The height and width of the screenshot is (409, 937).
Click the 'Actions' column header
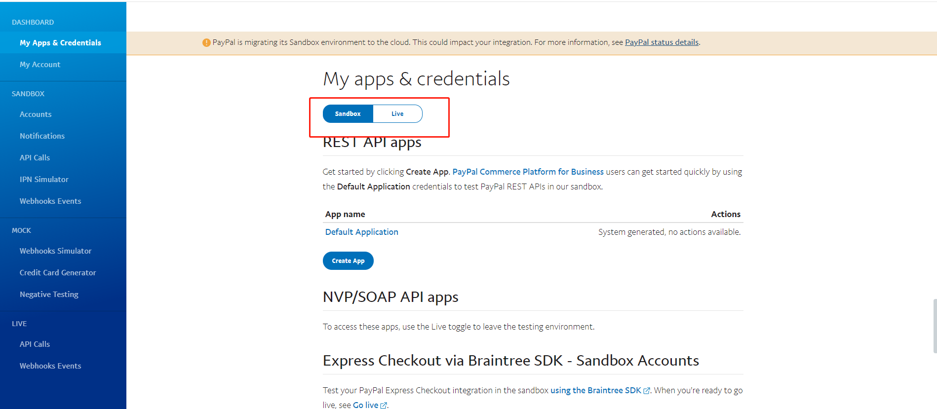point(726,214)
